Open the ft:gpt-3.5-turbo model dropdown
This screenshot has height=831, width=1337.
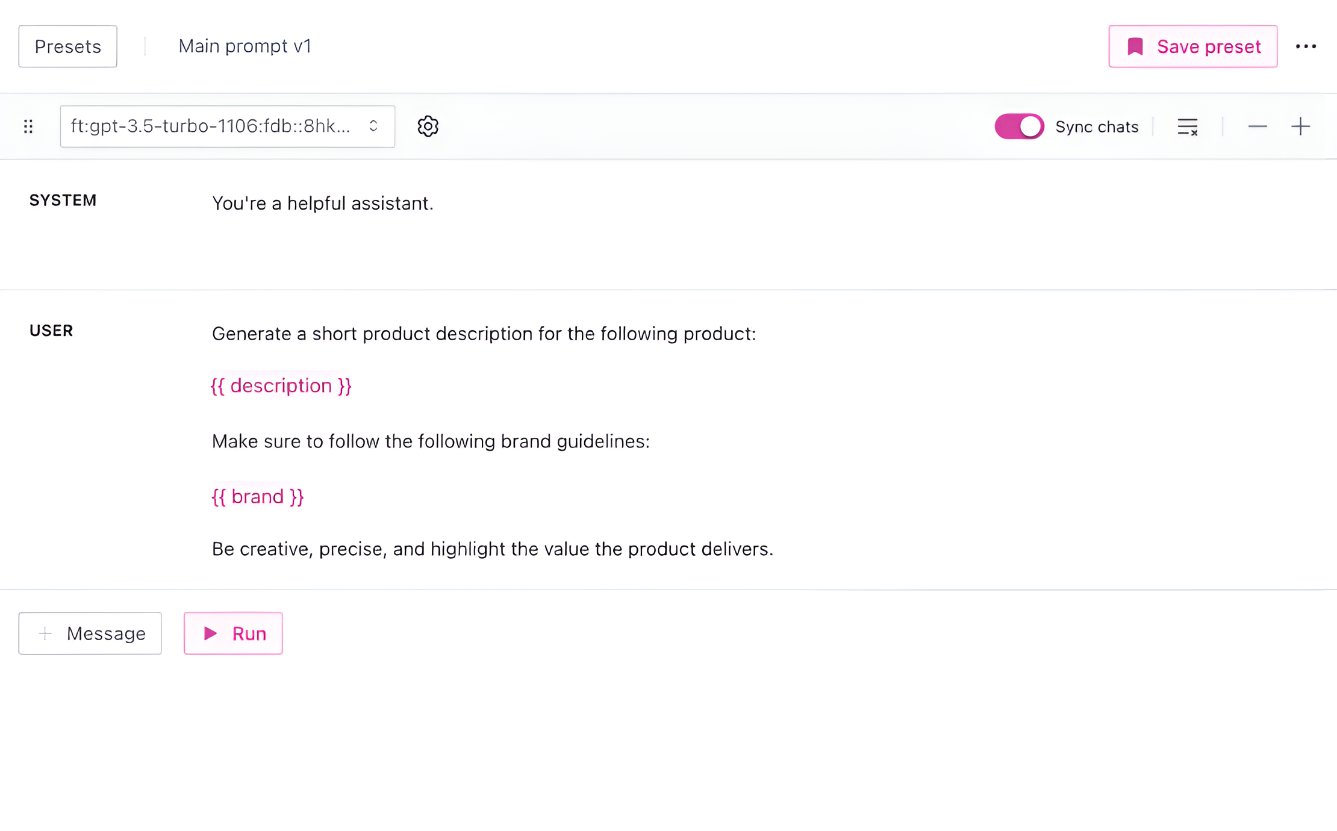pyautogui.click(x=211, y=126)
